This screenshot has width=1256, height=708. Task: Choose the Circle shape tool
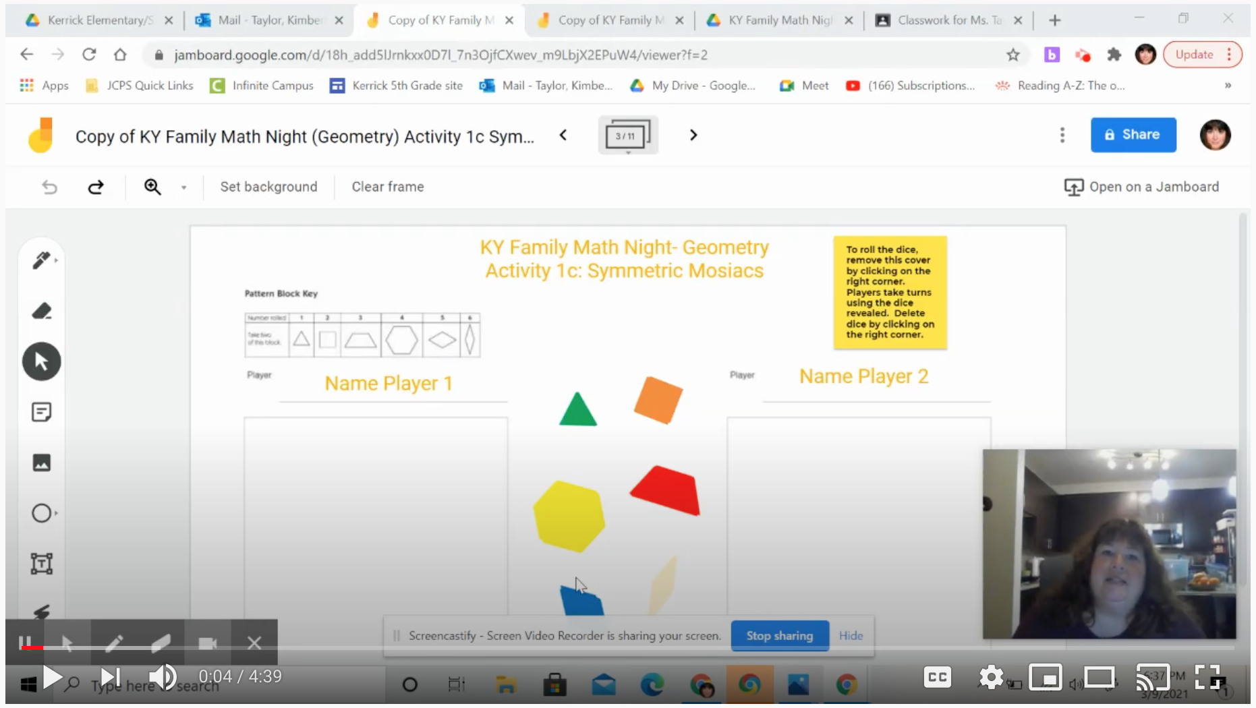42,513
